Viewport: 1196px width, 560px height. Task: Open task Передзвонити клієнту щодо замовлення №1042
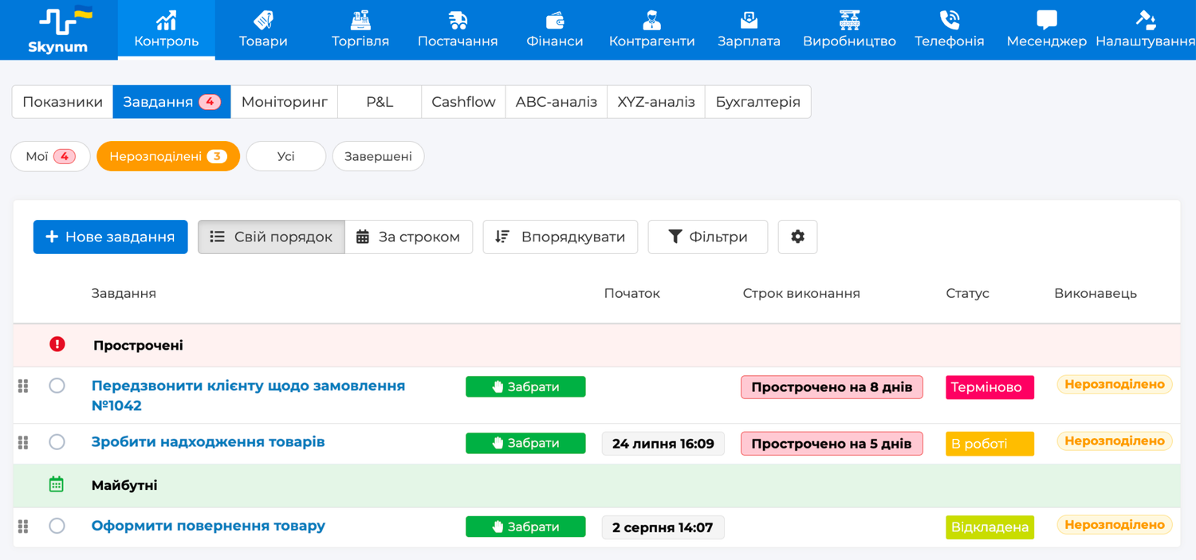point(248,395)
